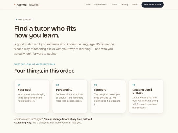The width and height of the screenshot is (178, 133).
Task: Click the 01 number label
Action: (x=19, y=85)
